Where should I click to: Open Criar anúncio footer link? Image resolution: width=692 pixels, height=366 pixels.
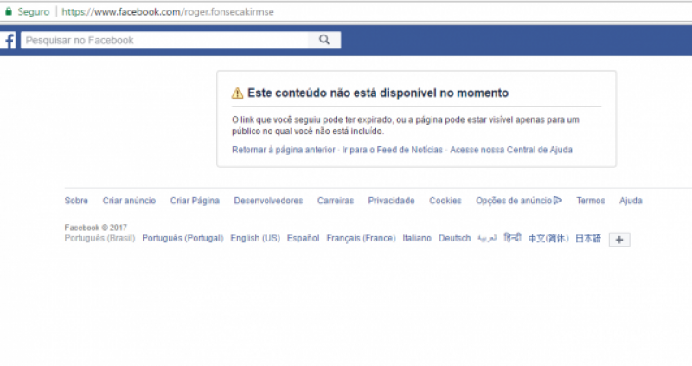(129, 201)
